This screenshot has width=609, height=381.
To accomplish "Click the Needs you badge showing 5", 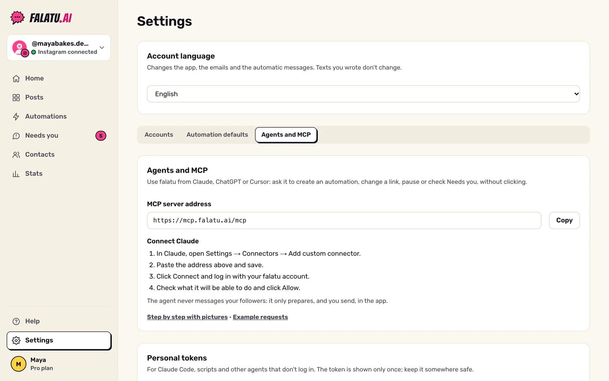I will tap(101, 136).
